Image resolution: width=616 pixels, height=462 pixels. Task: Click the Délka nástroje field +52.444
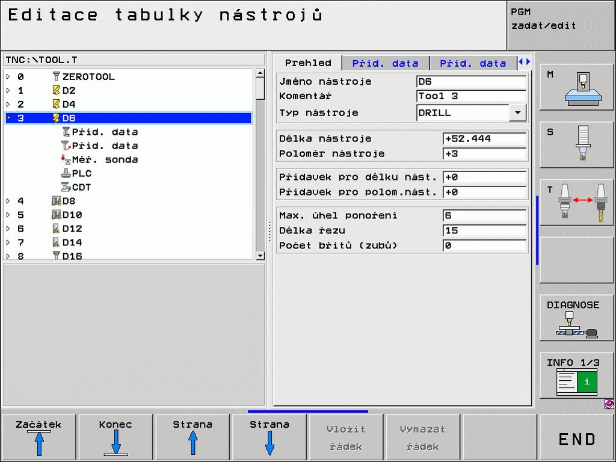point(484,138)
